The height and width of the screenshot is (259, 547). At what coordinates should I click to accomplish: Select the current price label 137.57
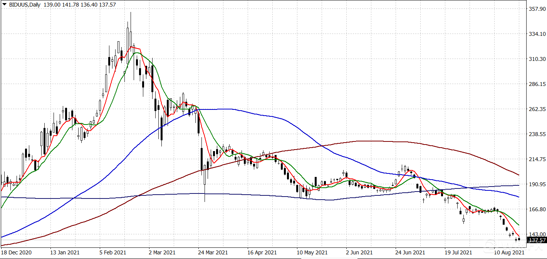tap(537, 240)
